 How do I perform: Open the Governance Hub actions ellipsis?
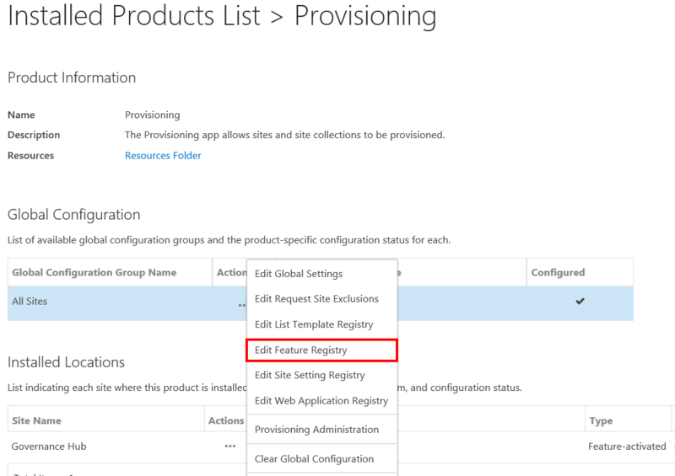click(x=229, y=447)
